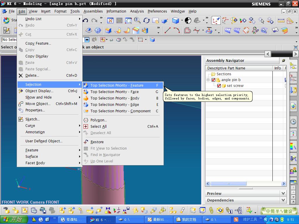The height and width of the screenshot is (224, 299).
Task: Open the 最新UG taskbar window
Action: [158, 220]
